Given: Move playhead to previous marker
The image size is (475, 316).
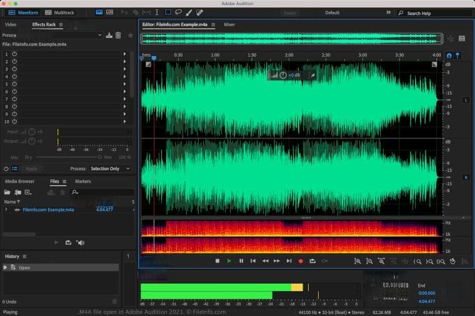Looking at the screenshot, I should tap(253, 261).
